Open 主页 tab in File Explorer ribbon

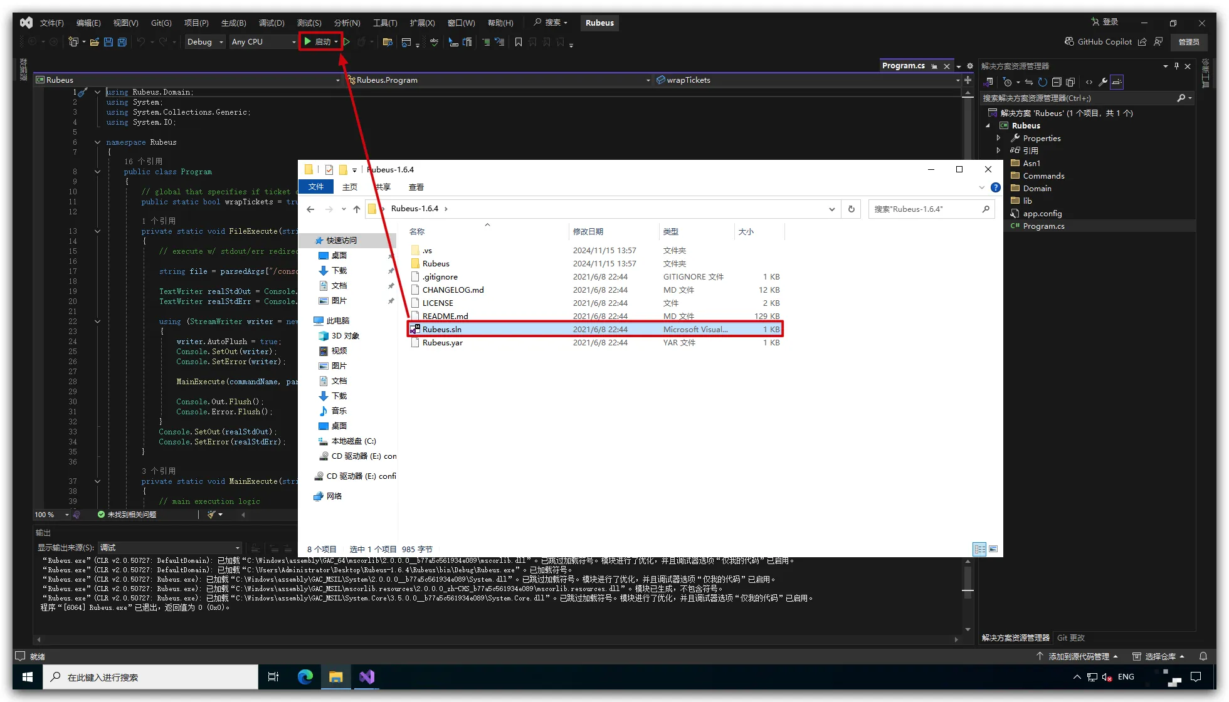pos(350,187)
